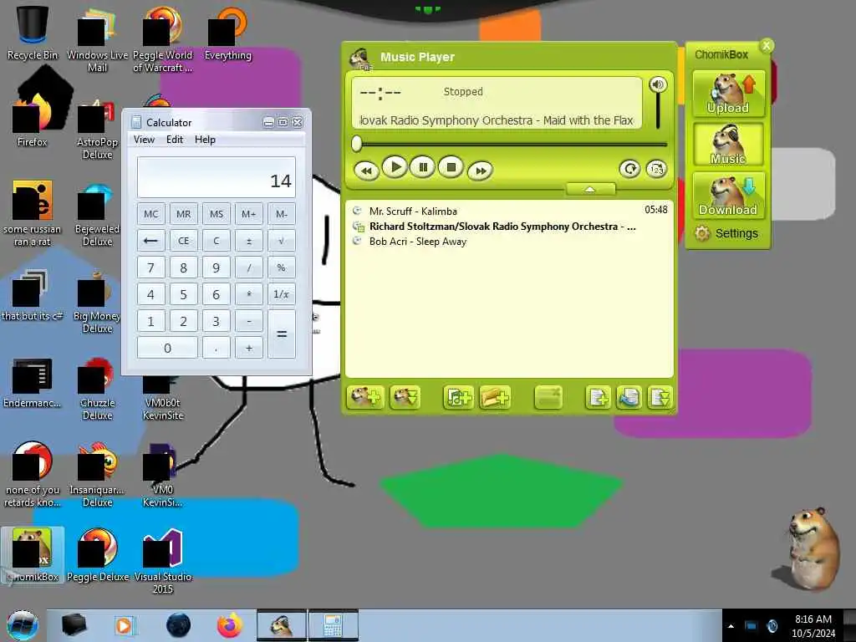The image size is (856, 642).
Task: Click the track seek slider handle
Action: click(357, 144)
